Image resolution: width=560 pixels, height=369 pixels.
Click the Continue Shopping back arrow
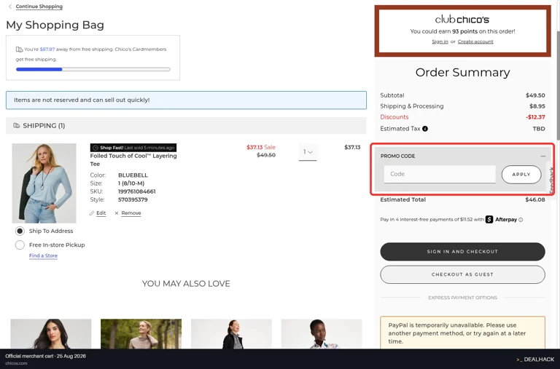click(10, 7)
